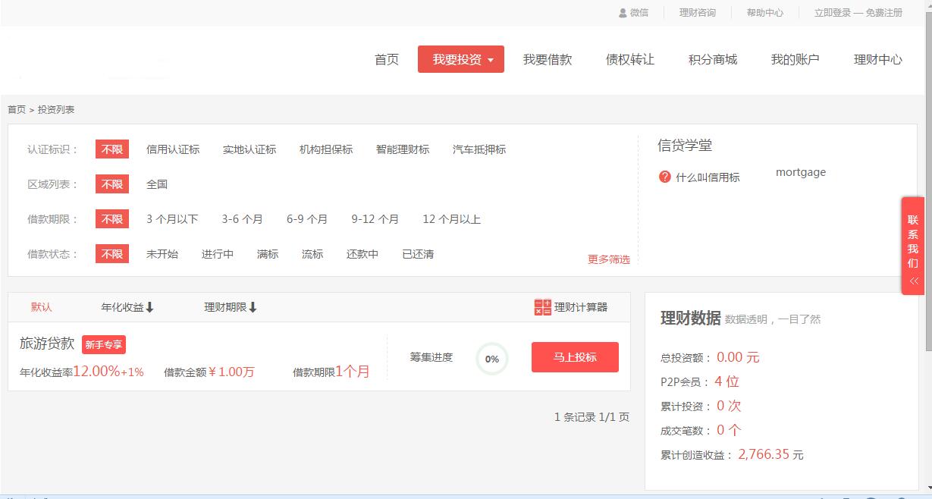
Task: Click the 0% fundraising progress circle
Action: tap(492, 359)
